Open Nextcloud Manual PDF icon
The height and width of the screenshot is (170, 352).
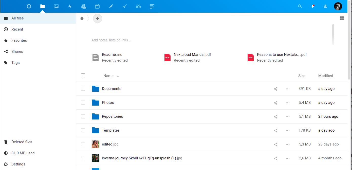click(168, 58)
